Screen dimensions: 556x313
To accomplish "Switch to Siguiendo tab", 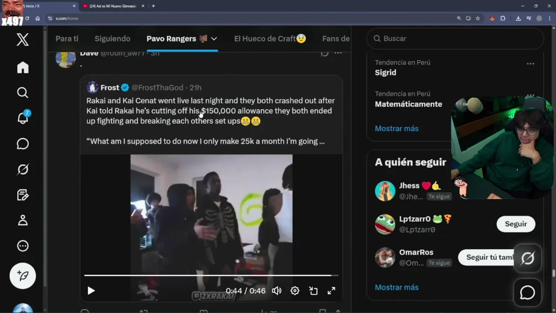I will [x=113, y=39].
